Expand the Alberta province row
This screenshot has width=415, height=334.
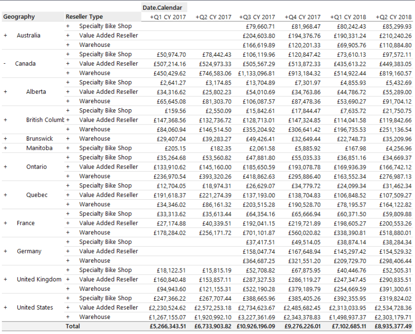[4, 91]
